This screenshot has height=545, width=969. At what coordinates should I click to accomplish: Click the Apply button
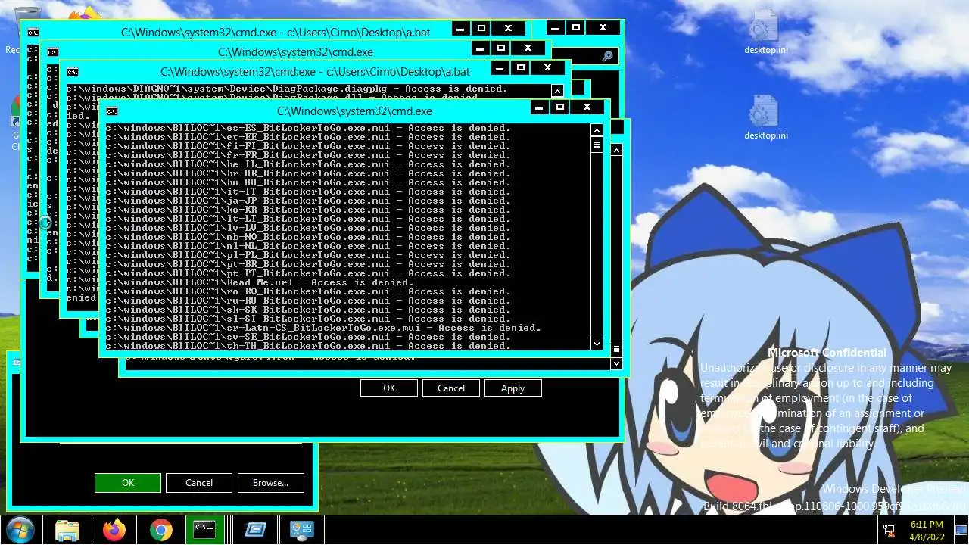(x=513, y=388)
